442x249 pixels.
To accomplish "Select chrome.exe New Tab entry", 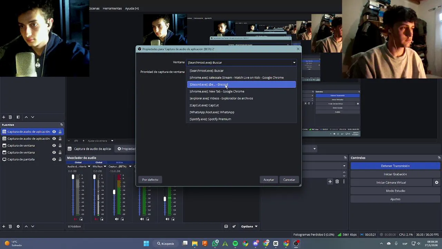I will pyautogui.click(x=241, y=91).
